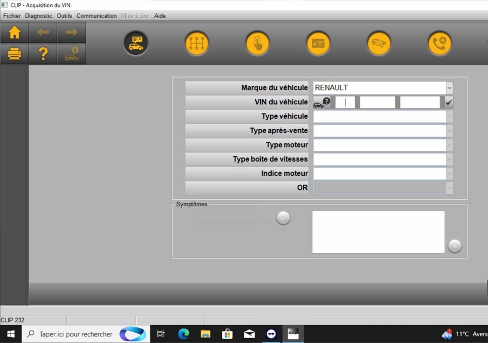Image resolution: width=488 pixels, height=343 pixels.
Task: Click the CLIP app taskbar icon
Action: [x=293, y=334]
